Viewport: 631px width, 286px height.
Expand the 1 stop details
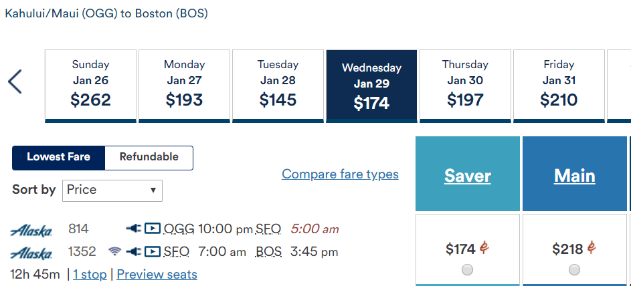[90, 275]
